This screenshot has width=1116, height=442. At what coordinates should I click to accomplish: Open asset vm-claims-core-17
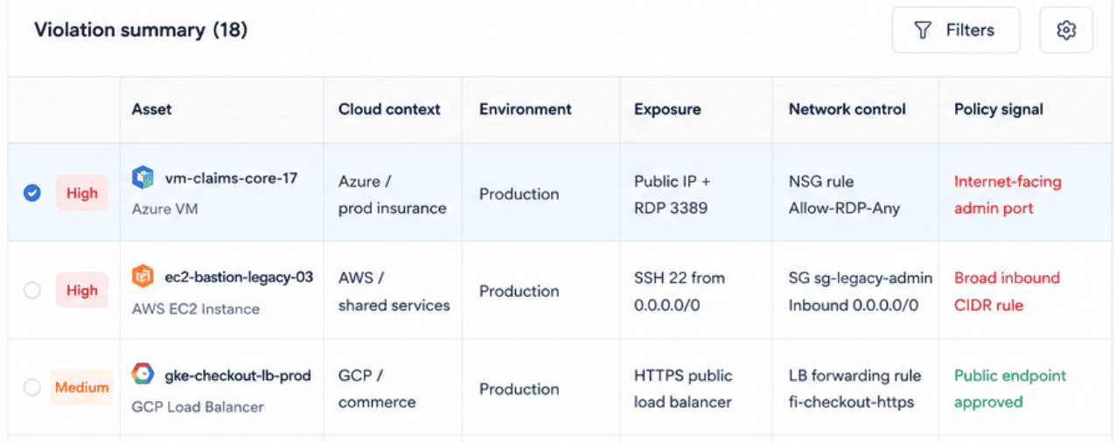coord(231,178)
